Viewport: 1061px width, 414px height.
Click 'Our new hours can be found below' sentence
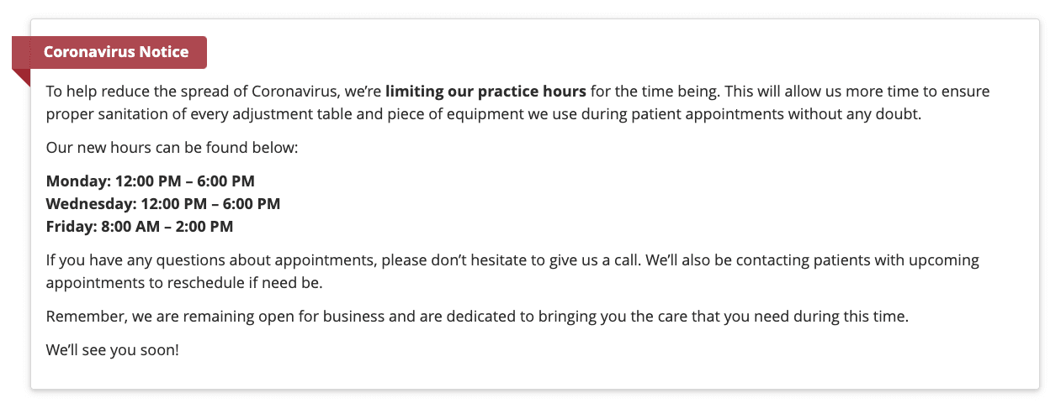[172, 148]
